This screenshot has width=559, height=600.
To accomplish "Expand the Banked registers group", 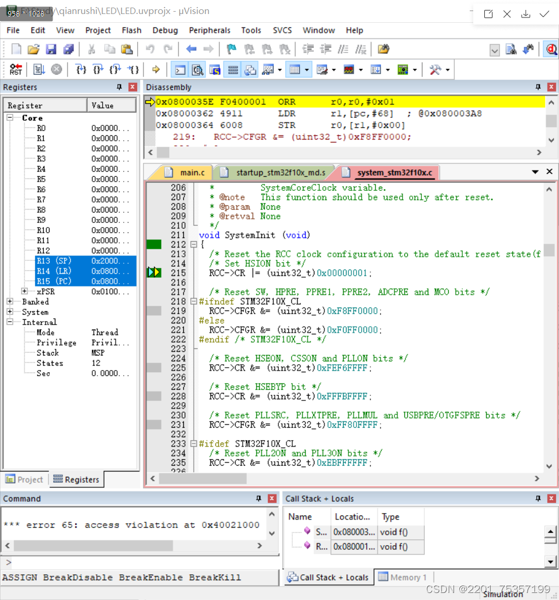I will [x=10, y=302].
